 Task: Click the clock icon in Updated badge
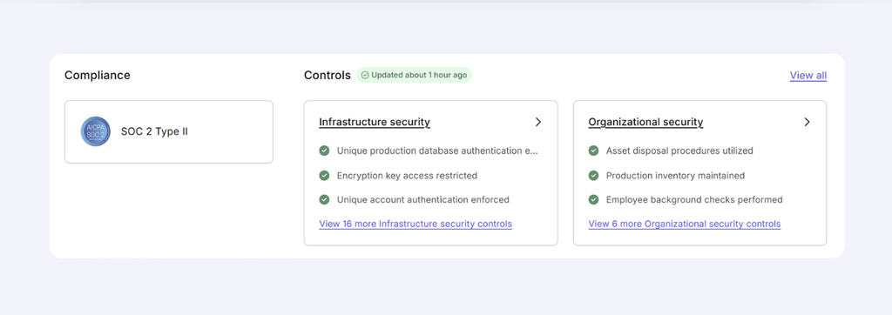pyautogui.click(x=365, y=75)
